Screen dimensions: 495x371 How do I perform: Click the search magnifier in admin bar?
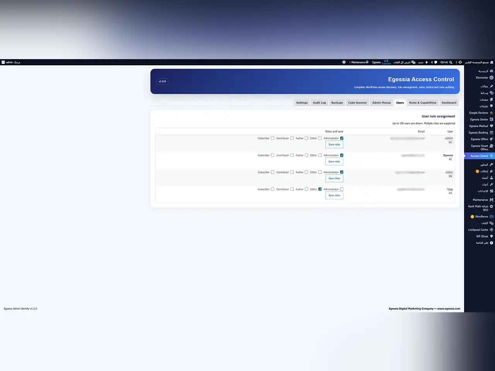451,62
